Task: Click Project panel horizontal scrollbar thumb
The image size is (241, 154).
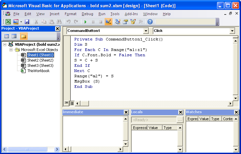Action: [27, 149]
